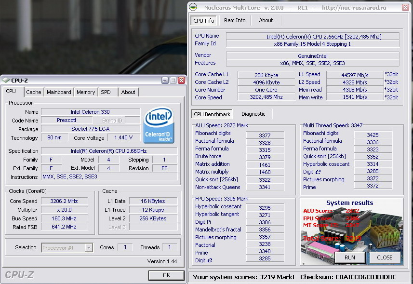413x284 pixels.
Task: Click the Socket 775 LGA package field
Action: tap(90, 129)
